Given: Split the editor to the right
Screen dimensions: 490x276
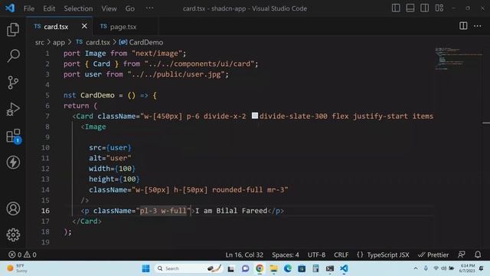Looking at the screenshot, I should click(x=463, y=26).
